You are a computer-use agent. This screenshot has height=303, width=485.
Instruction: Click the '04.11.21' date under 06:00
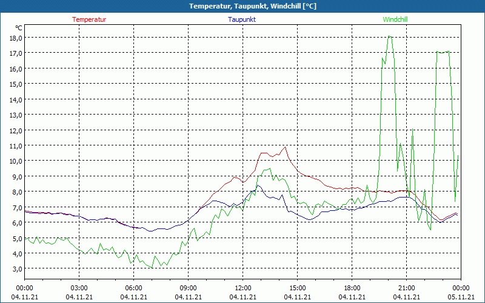133,297
